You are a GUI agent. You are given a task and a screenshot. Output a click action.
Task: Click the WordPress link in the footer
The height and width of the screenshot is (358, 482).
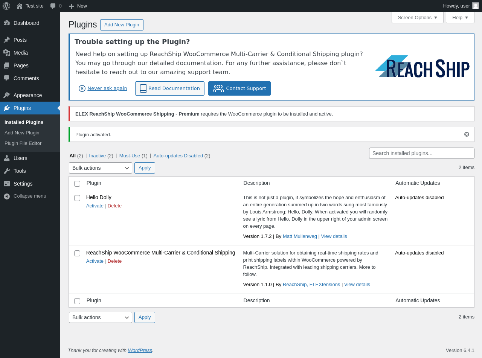point(140,350)
